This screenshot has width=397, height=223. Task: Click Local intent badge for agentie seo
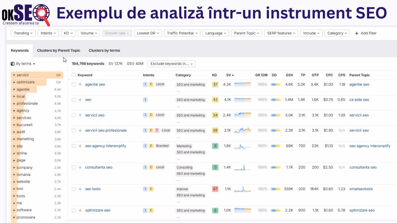click(160, 84)
